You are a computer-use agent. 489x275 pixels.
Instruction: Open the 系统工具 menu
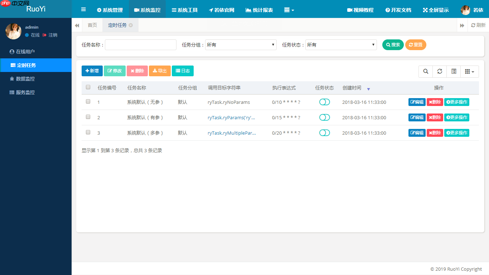185,10
